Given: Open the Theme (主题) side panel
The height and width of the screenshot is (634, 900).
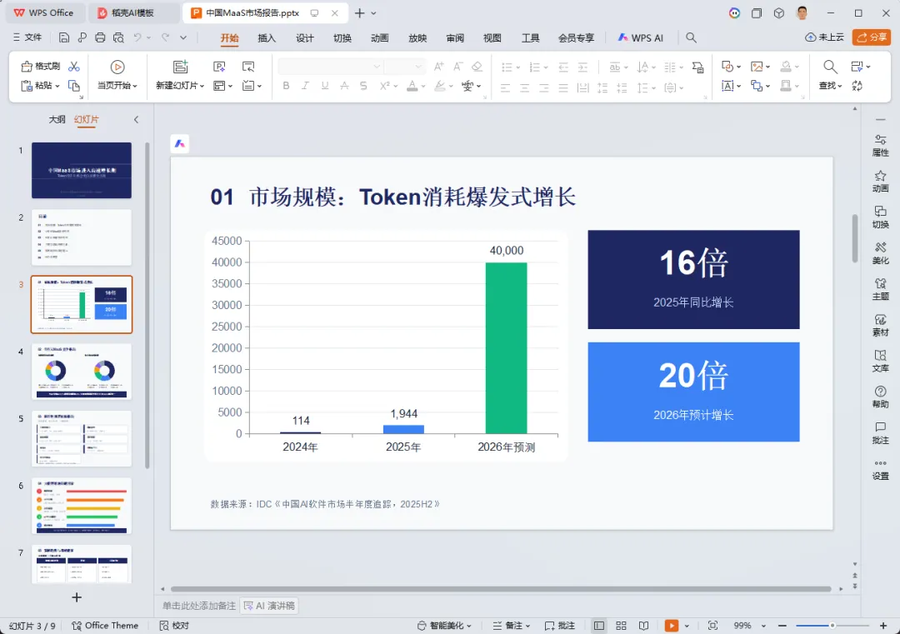Looking at the screenshot, I should tap(881, 289).
